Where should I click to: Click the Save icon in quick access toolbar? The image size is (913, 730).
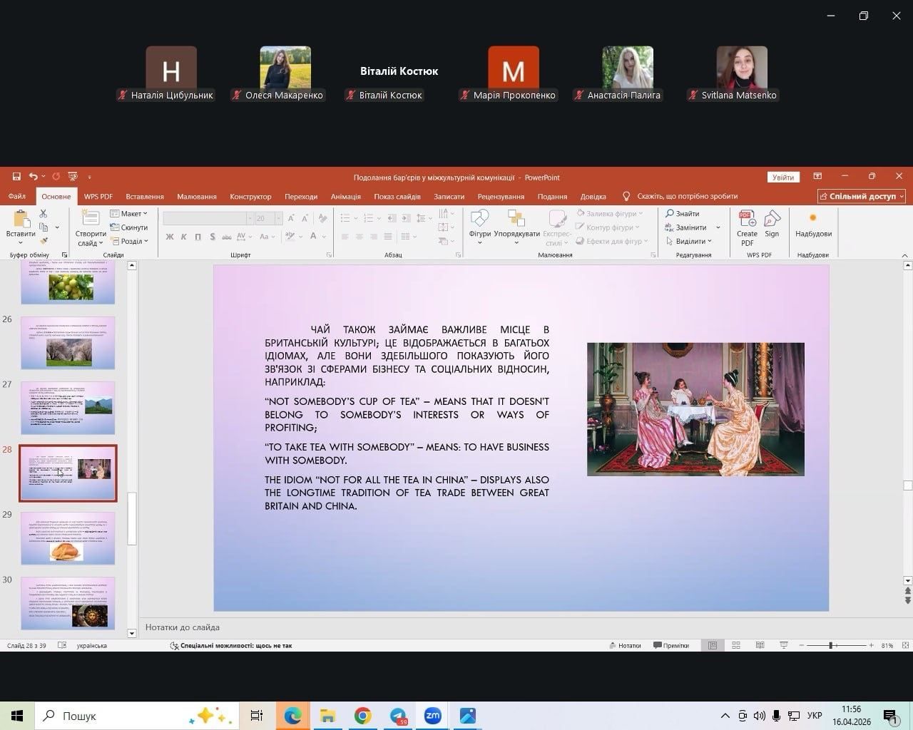(x=16, y=177)
